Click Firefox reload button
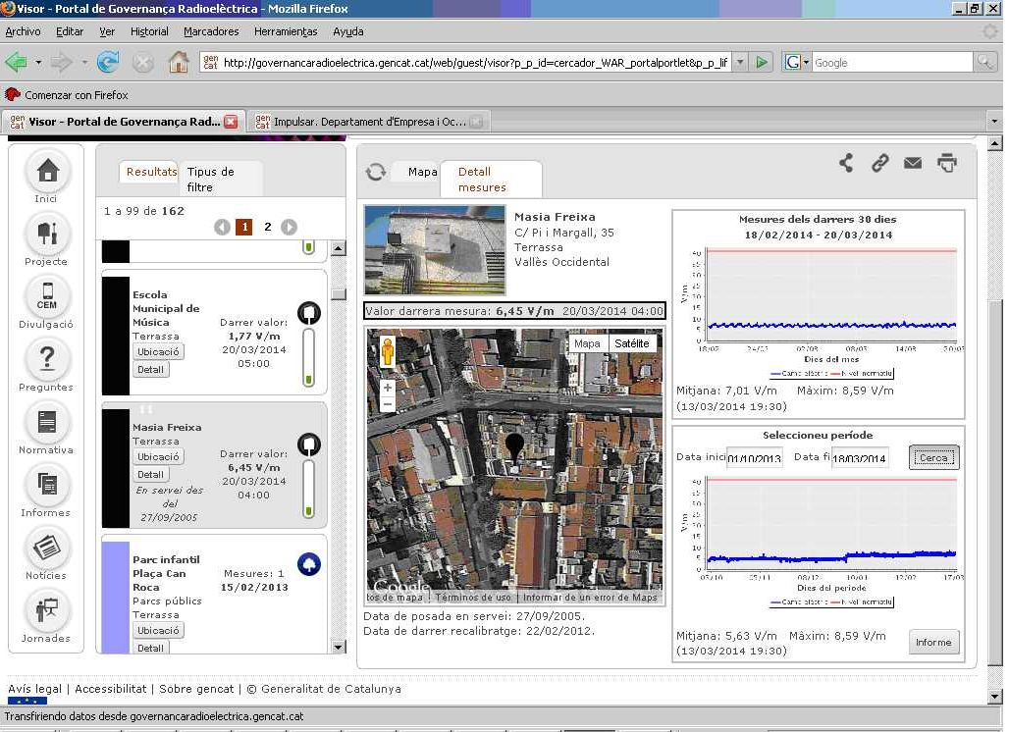 (x=108, y=63)
